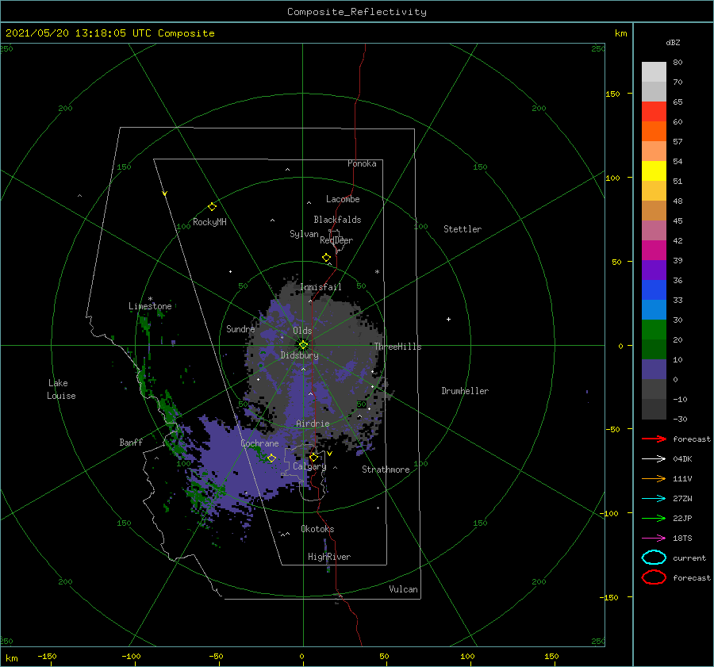The width and height of the screenshot is (714, 667).
Task: Click the white plus marker near Drumheller
Action: coord(448,319)
